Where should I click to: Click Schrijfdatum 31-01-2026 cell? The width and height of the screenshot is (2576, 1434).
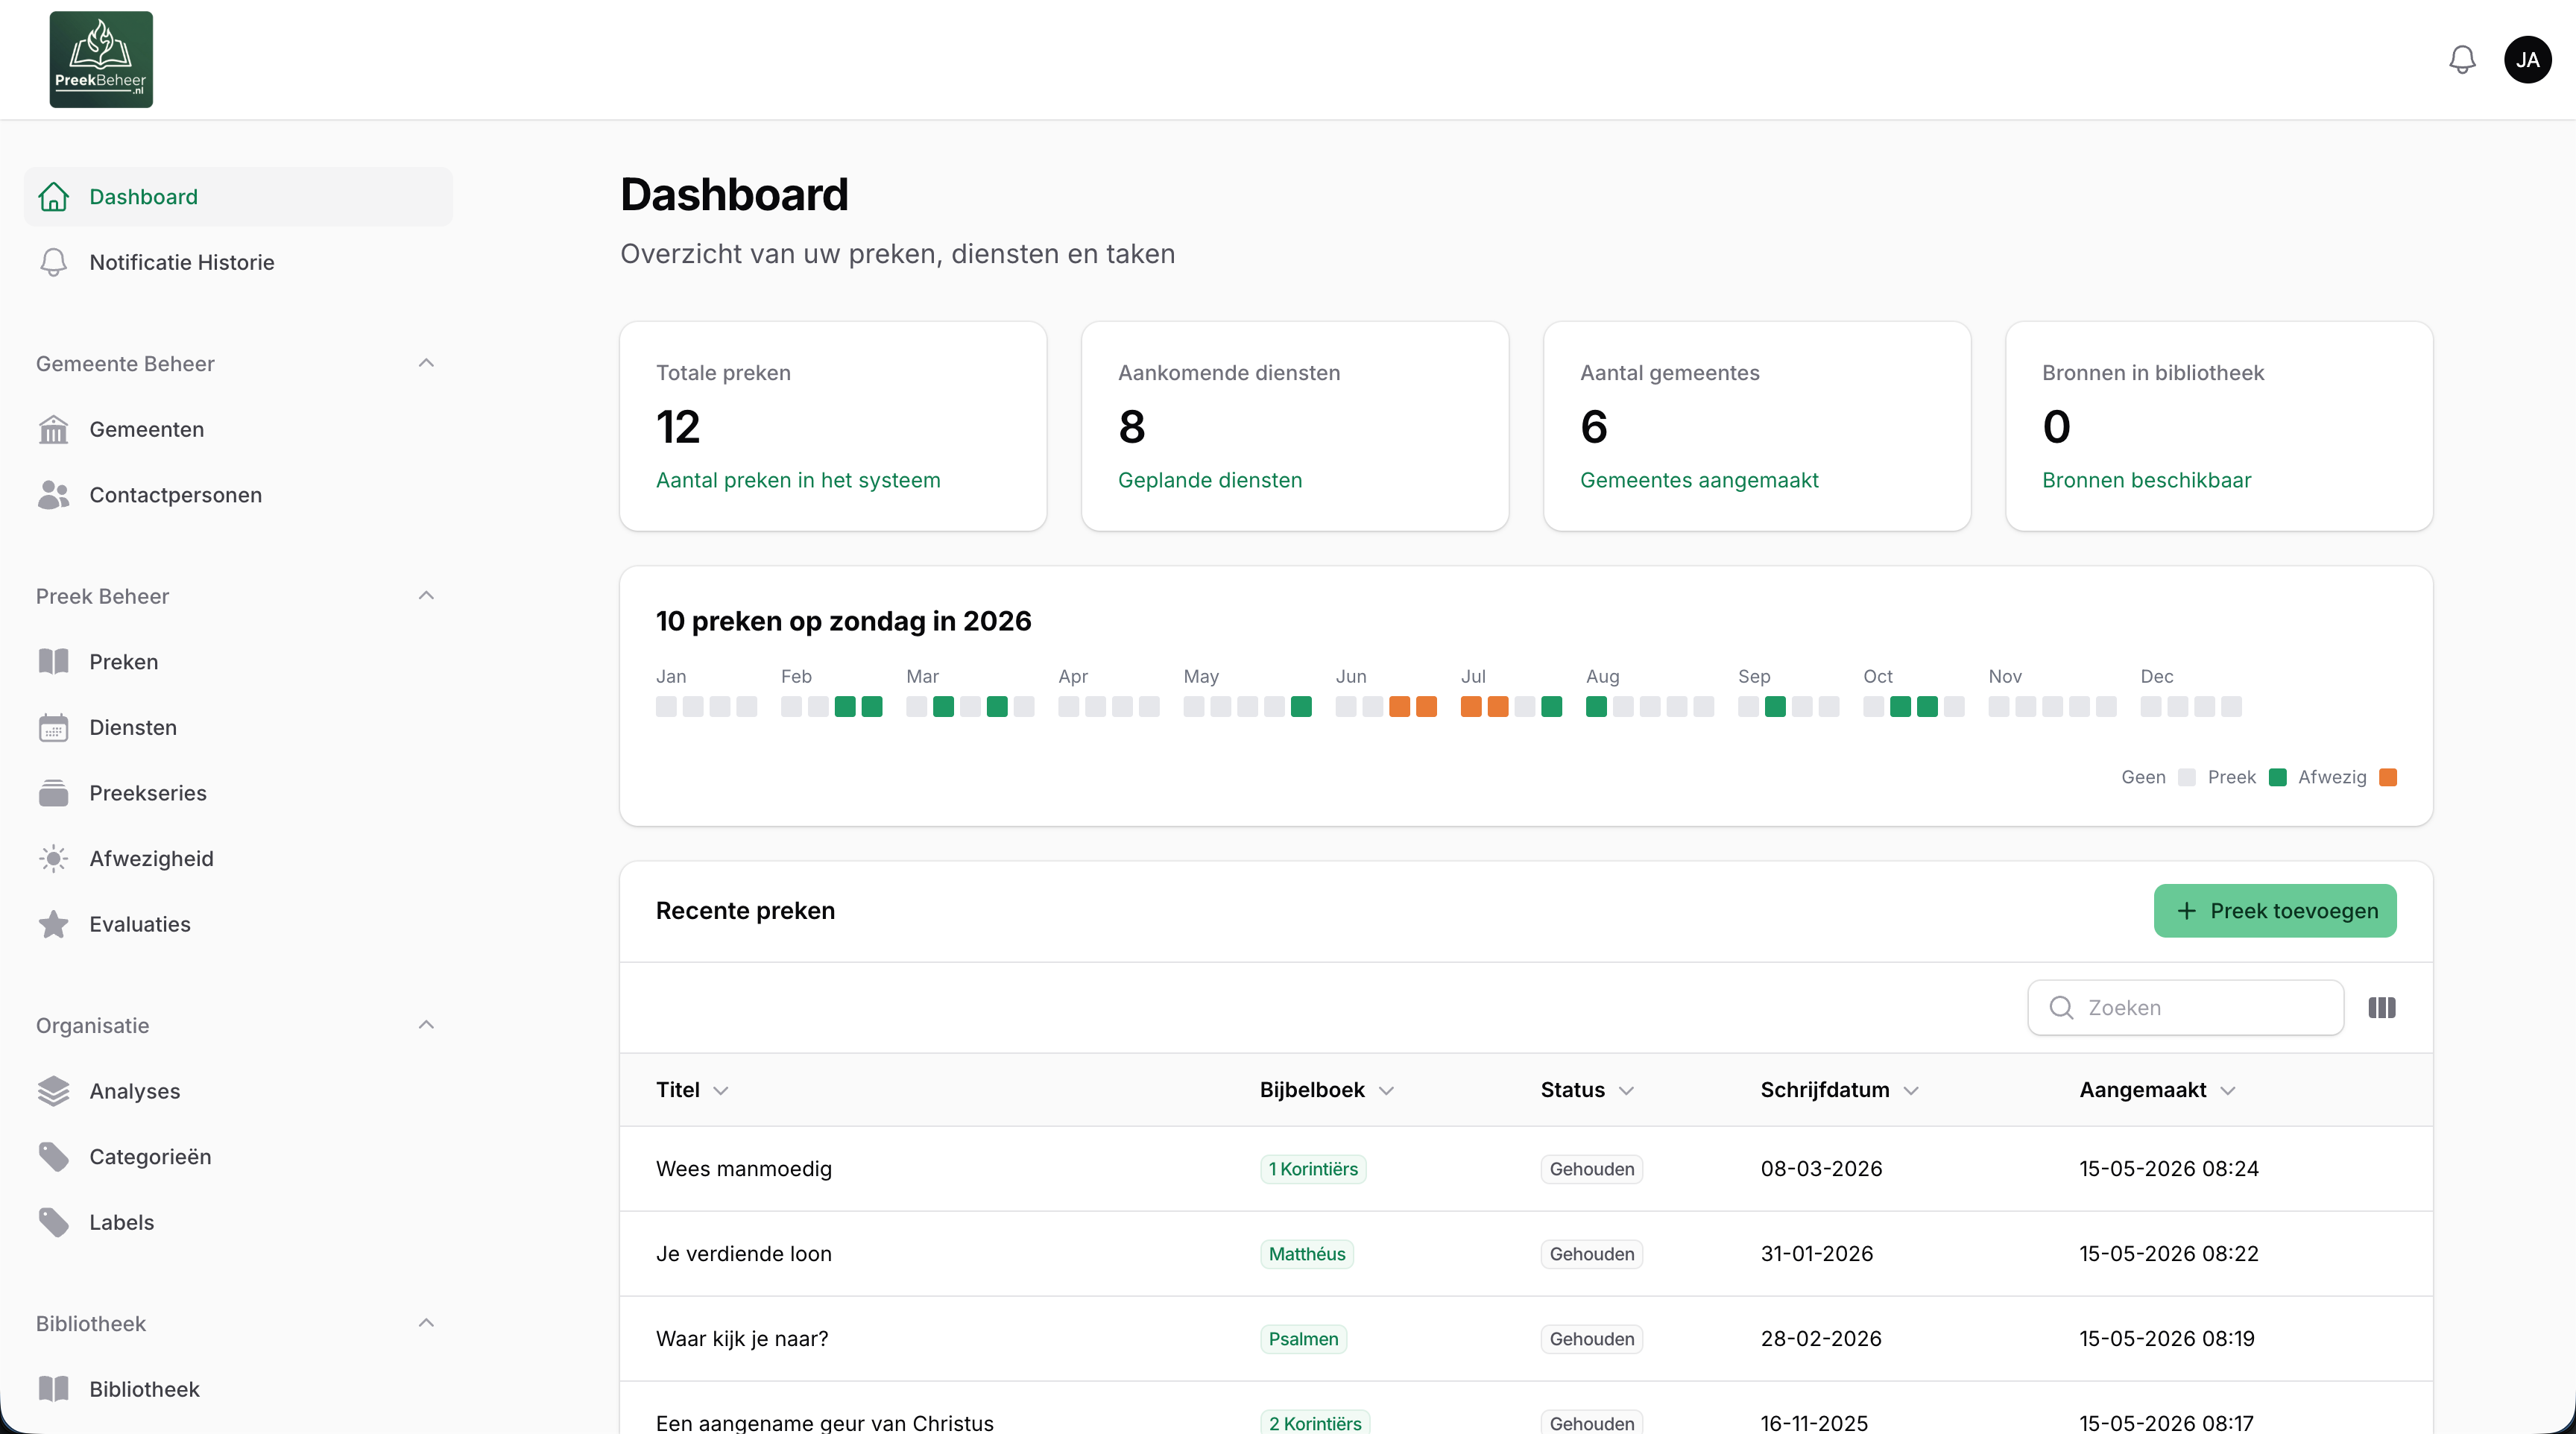tap(1817, 1254)
